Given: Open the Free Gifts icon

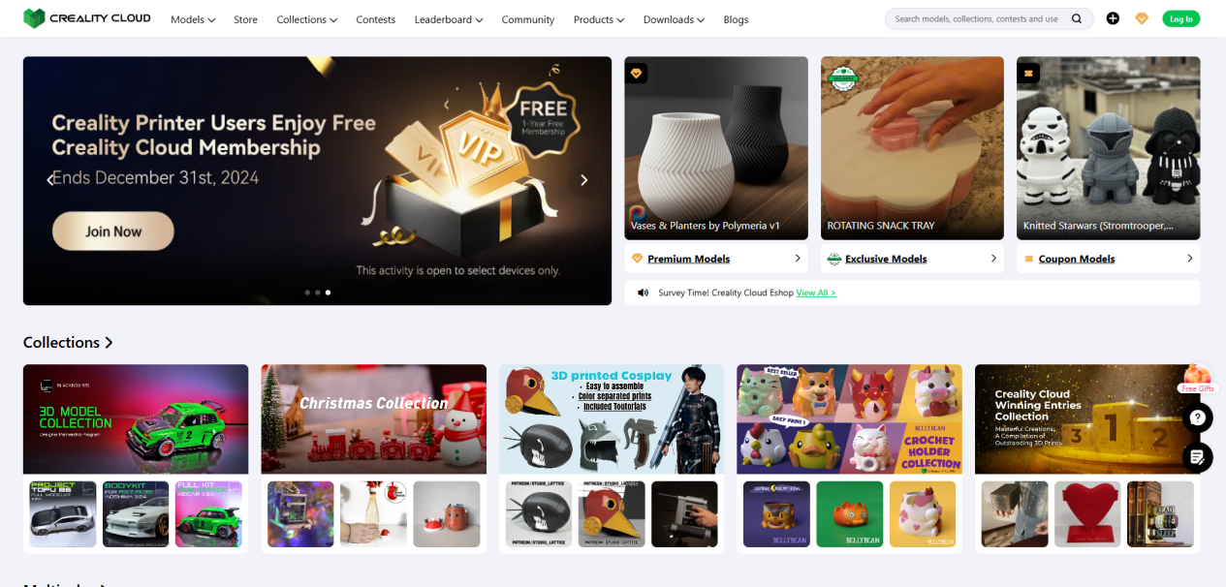Looking at the screenshot, I should tap(1197, 379).
